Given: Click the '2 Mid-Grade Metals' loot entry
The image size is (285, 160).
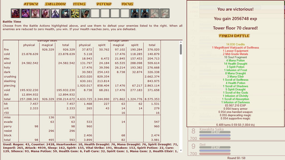Looking at the screenshot, I should point(236,54).
